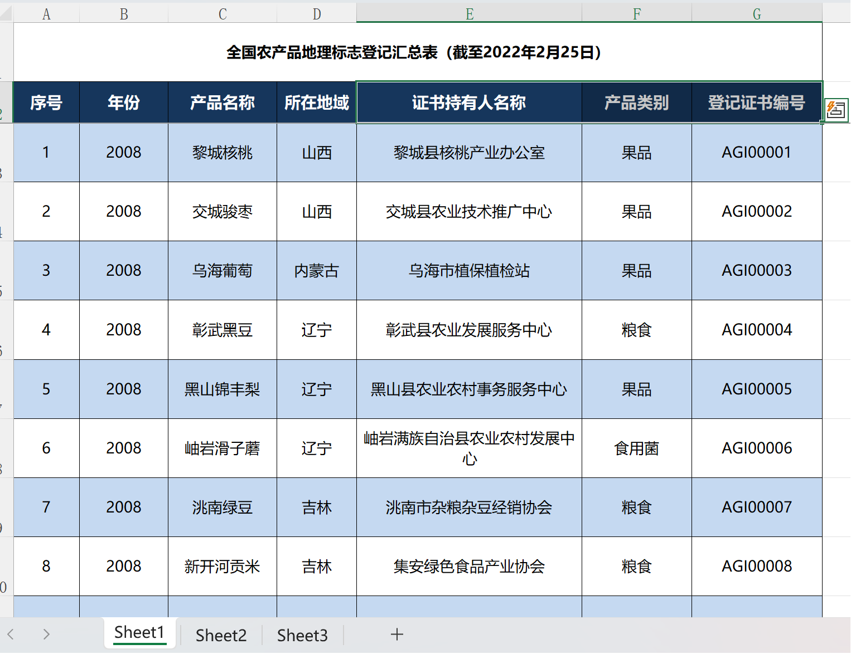Click the table title dated 2022年2月25日
This screenshot has height=654, width=851.
418,52
